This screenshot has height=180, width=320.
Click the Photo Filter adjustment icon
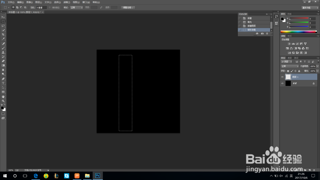(299, 48)
